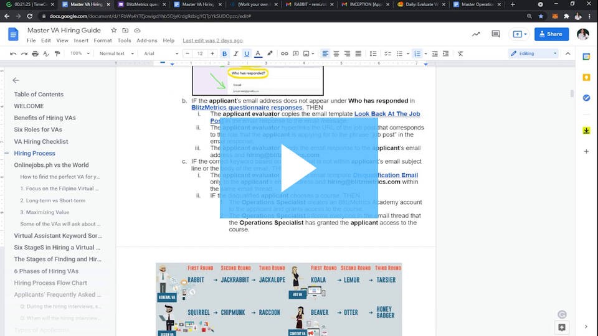Star the Master VA Hiring Guide document
598x336 pixels.
pos(113,30)
